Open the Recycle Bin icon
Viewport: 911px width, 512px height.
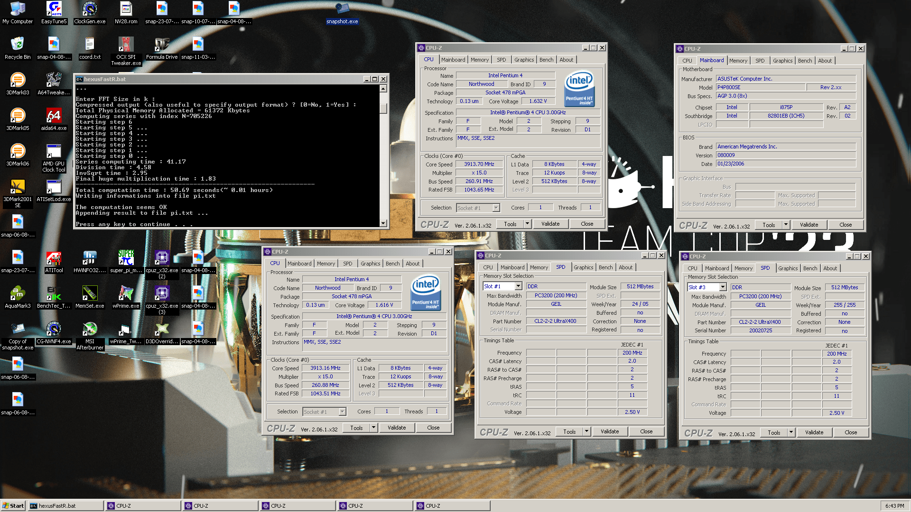click(x=18, y=48)
